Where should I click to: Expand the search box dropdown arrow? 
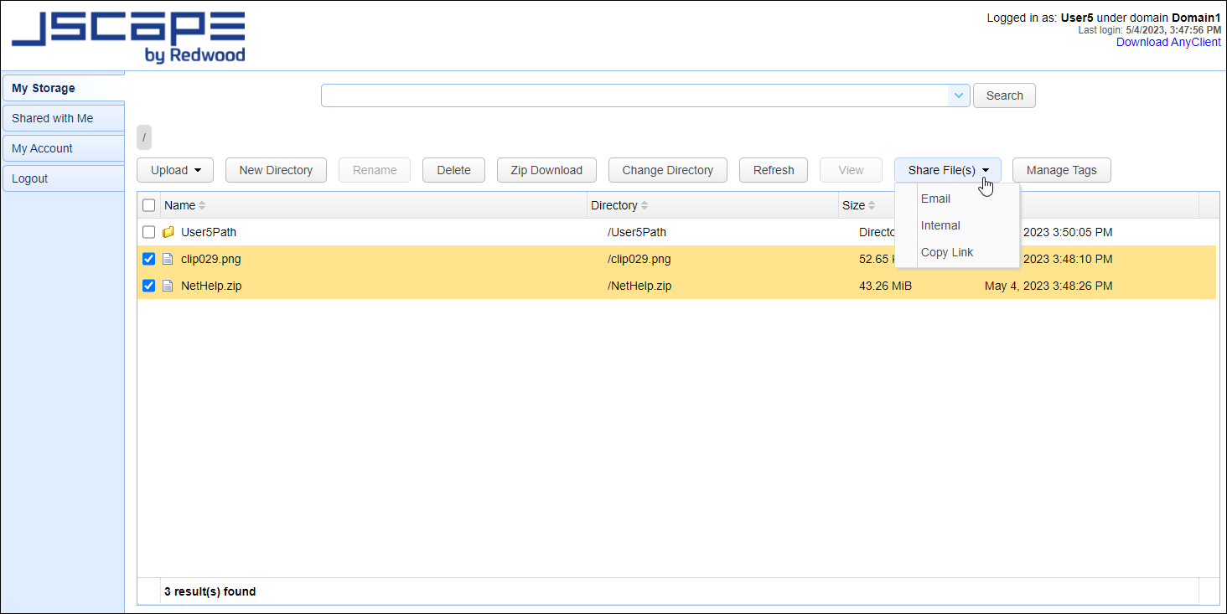point(959,95)
